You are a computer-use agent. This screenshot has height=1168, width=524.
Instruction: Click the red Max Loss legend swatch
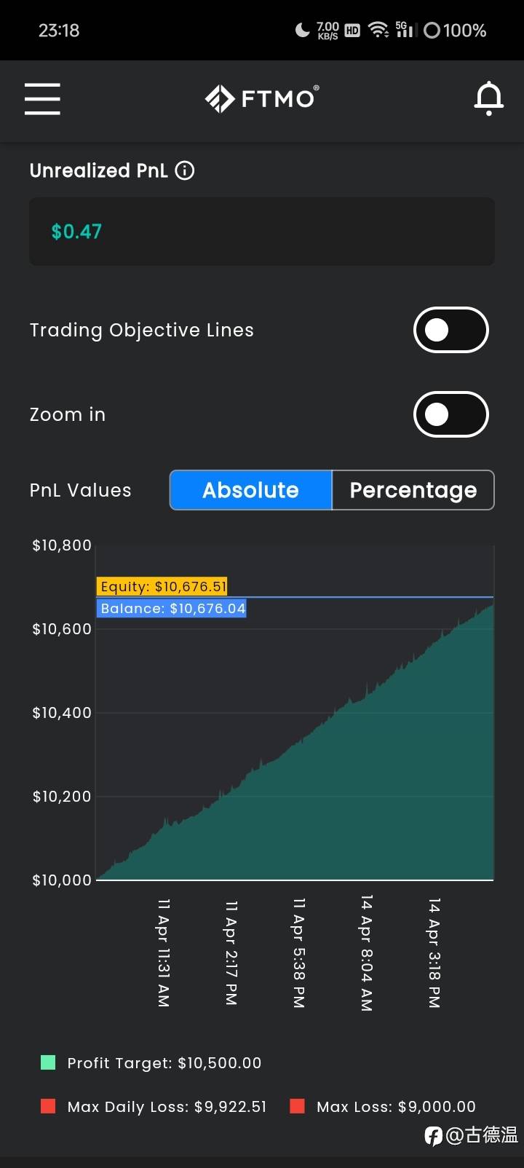(297, 1106)
